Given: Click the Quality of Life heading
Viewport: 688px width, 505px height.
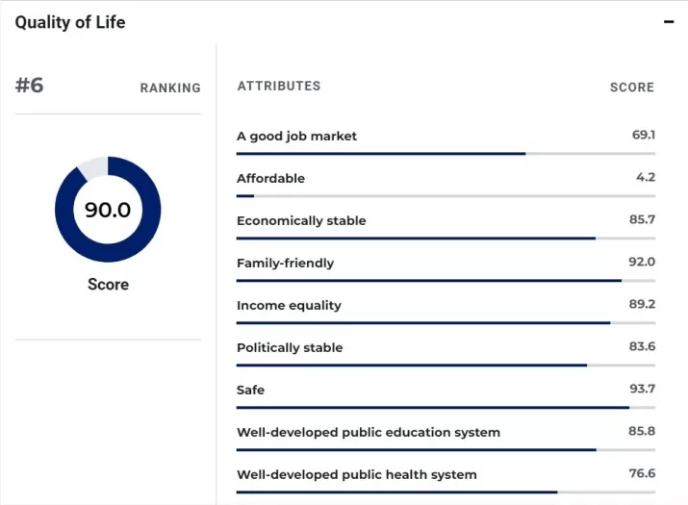Looking at the screenshot, I should pos(69,22).
